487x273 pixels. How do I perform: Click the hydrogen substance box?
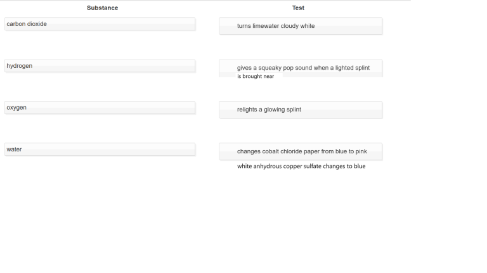(x=100, y=66)
